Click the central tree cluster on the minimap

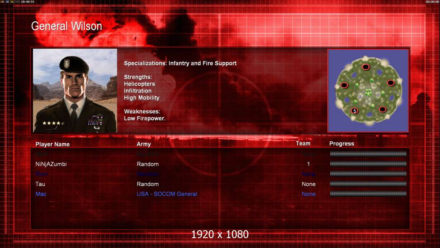(x=369, y=92)
